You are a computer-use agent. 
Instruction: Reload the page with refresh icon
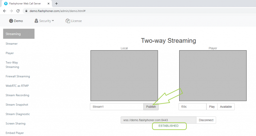click(18, 11)
